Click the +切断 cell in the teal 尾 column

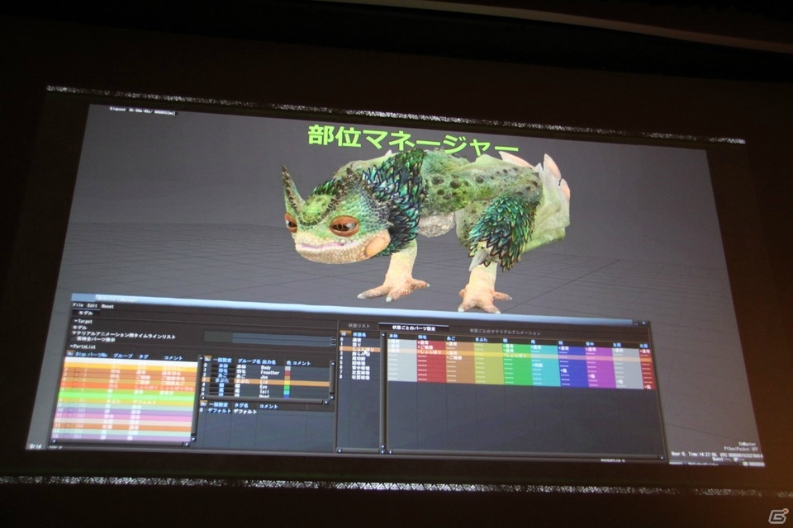click(x=538, y=365)
